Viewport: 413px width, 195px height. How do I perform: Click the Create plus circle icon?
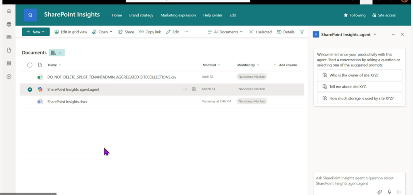click(x=9, y=77)
